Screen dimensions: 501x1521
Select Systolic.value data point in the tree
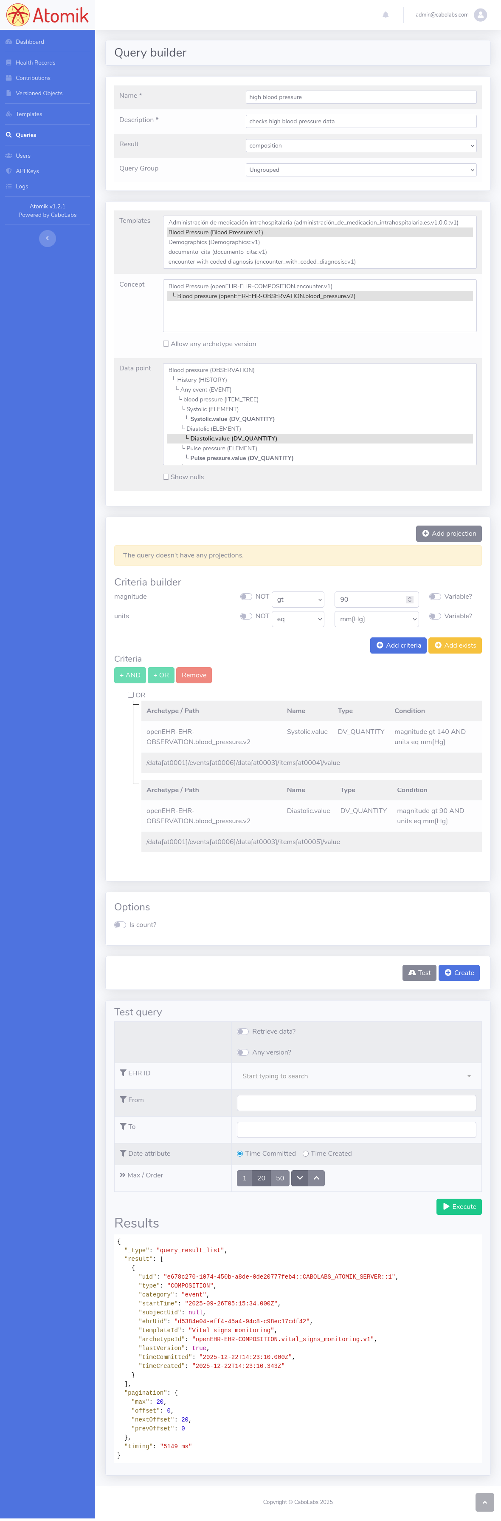pyautogui.click(x=232, y=419)
